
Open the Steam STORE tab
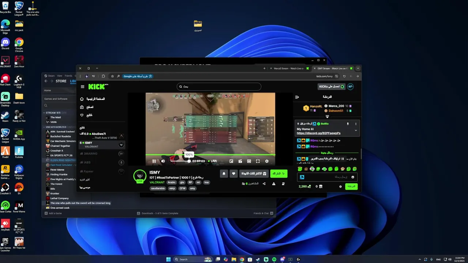[61, 81]
